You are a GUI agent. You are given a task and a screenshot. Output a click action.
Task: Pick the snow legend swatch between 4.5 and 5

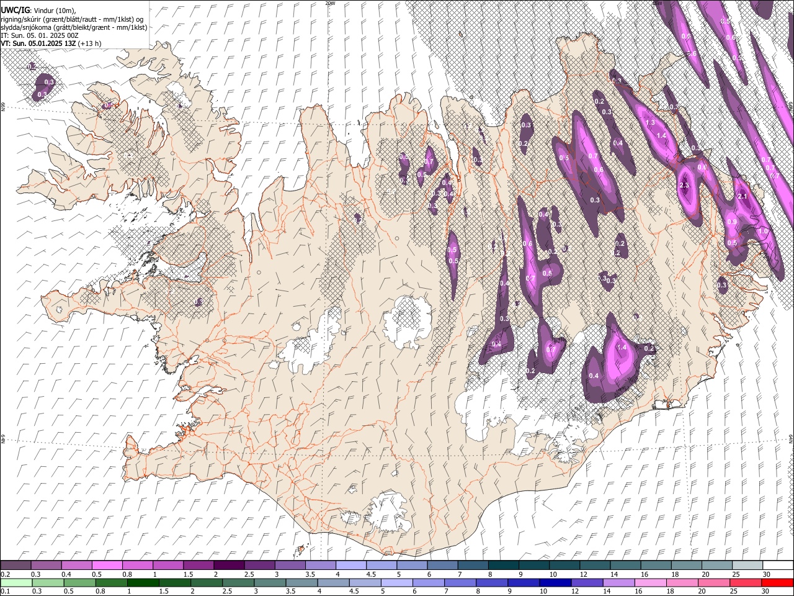click(381, 565)
